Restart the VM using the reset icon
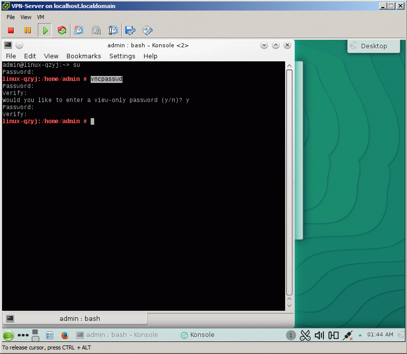The width and height of the screenshot is (407, 354). pos(62,30)
